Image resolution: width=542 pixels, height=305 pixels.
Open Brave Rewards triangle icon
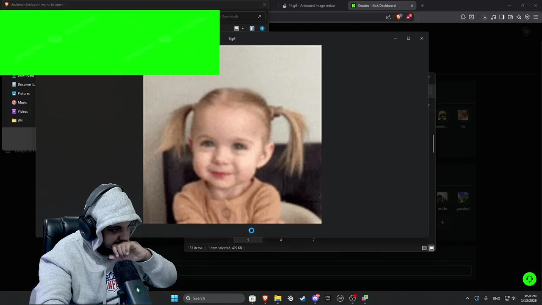click(x=409, y=17)
